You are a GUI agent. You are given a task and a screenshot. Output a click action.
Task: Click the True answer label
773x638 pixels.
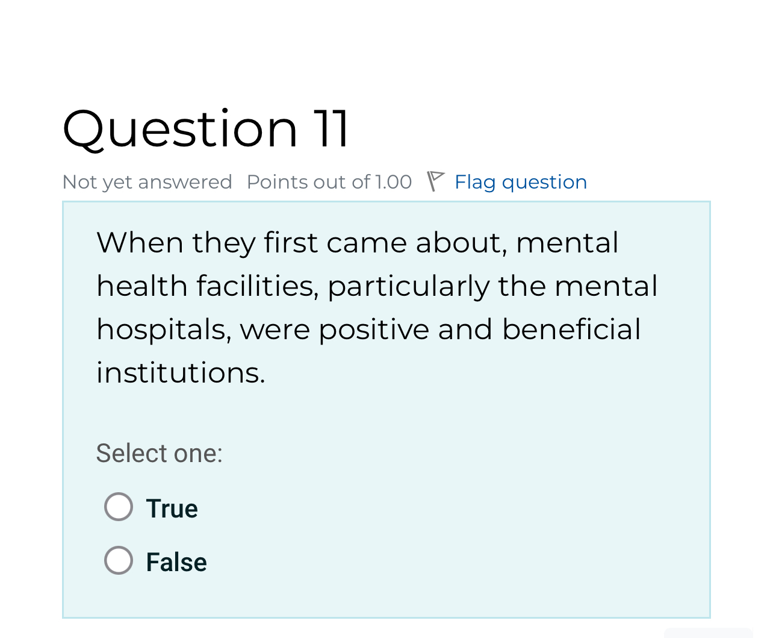pyautogui.click(x=171, y=508)
